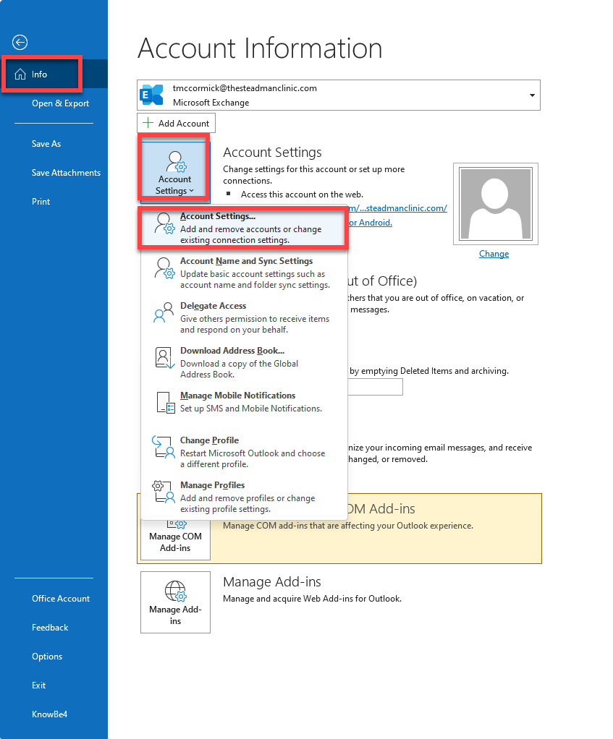Choose Account Settings... from the dropdown menu
613x739 pixels.
[x=243, y=228]
